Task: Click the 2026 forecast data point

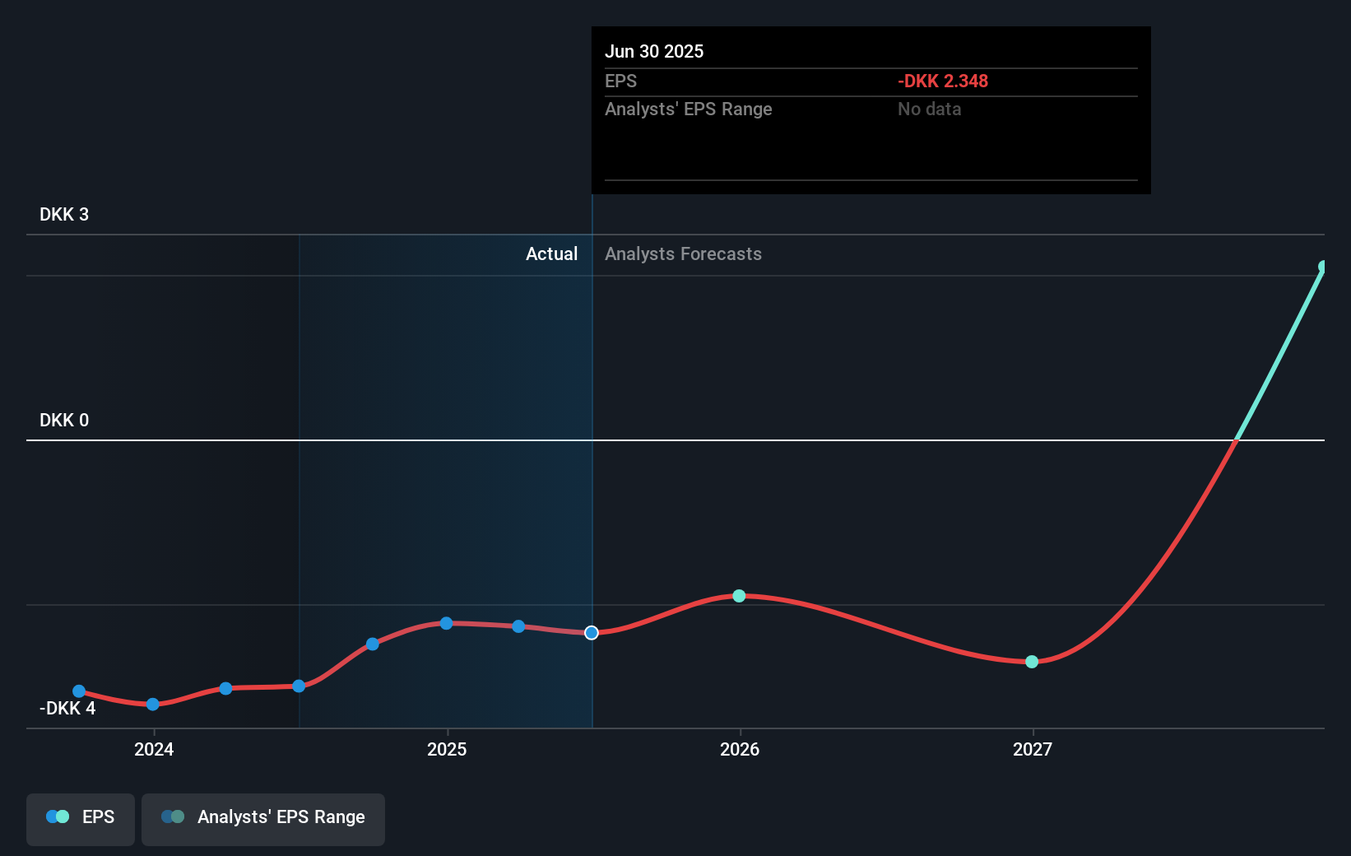Action: click(x=738, y=595)
